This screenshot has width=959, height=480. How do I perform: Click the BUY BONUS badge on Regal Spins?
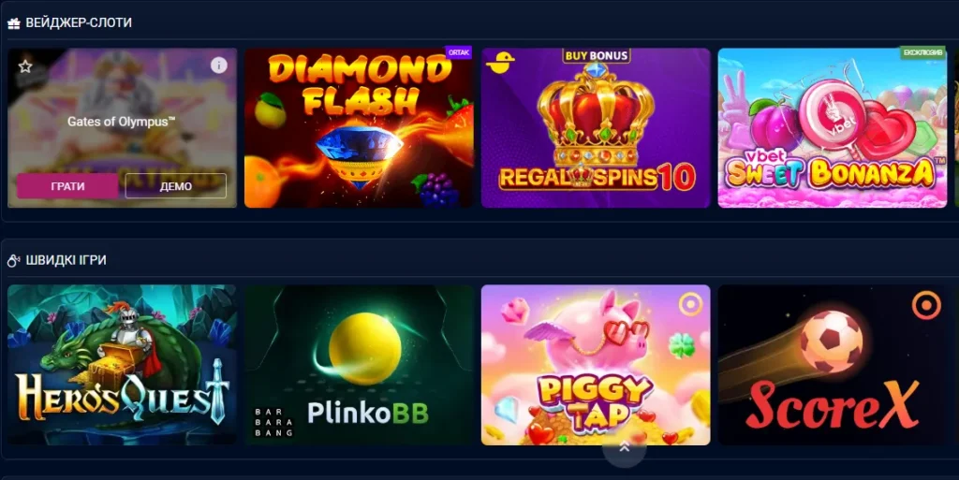point(597,55)
